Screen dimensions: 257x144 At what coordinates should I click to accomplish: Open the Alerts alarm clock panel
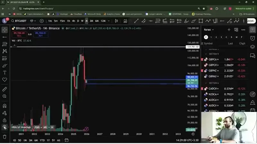pyautogui.click(x=253, y=38)
